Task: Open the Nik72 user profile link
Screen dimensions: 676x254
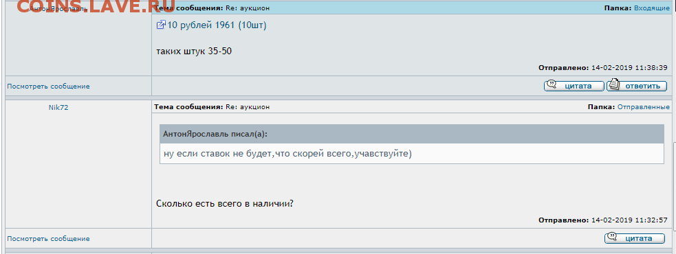Action: click(58, 108)
